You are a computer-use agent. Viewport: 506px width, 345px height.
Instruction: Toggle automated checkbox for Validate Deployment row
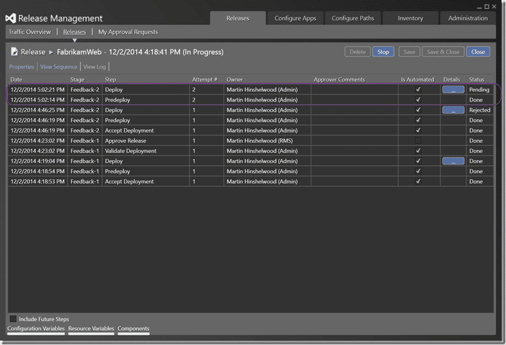(x=418, y=150)
